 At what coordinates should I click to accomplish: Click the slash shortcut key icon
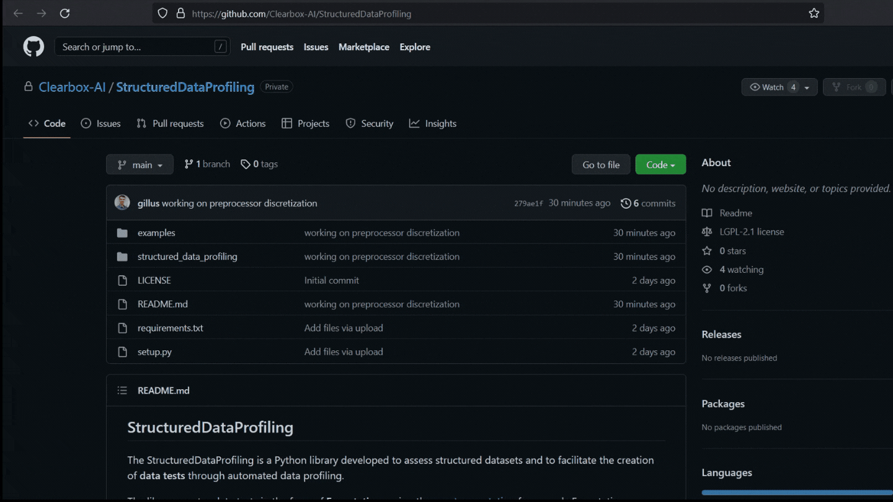coord(220,46)
